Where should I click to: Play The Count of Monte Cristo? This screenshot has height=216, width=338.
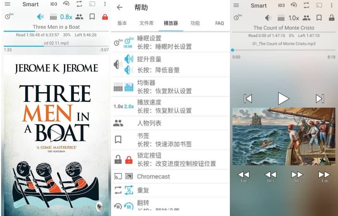click(284, 98)
